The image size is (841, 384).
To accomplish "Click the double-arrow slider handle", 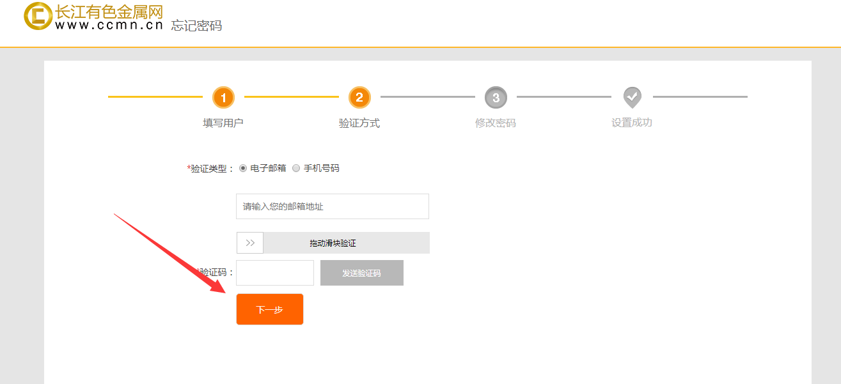I will 250,243.
